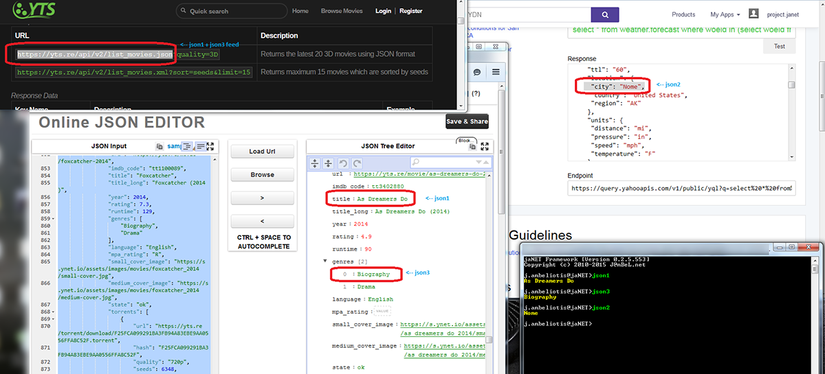Click language value English in tree editor
This screenshot has height=374, width=825.
[380, 299]
